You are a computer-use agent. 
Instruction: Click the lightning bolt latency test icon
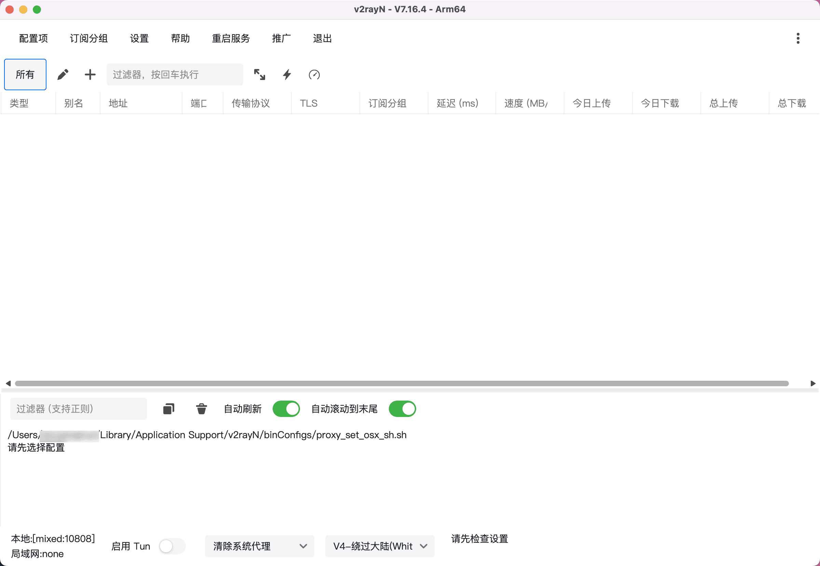(287, 75)
